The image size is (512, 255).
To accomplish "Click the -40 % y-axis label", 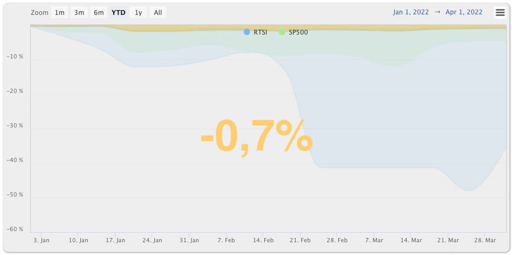I will point(14,160).
